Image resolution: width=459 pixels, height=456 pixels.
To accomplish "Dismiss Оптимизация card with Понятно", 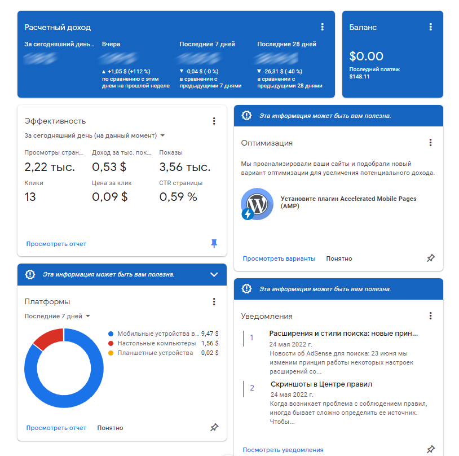I will pyautogui.click(x=339, y=258).
